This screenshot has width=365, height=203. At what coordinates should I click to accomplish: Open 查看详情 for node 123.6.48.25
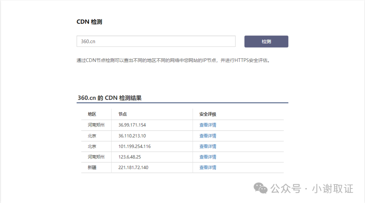point(208,157)
